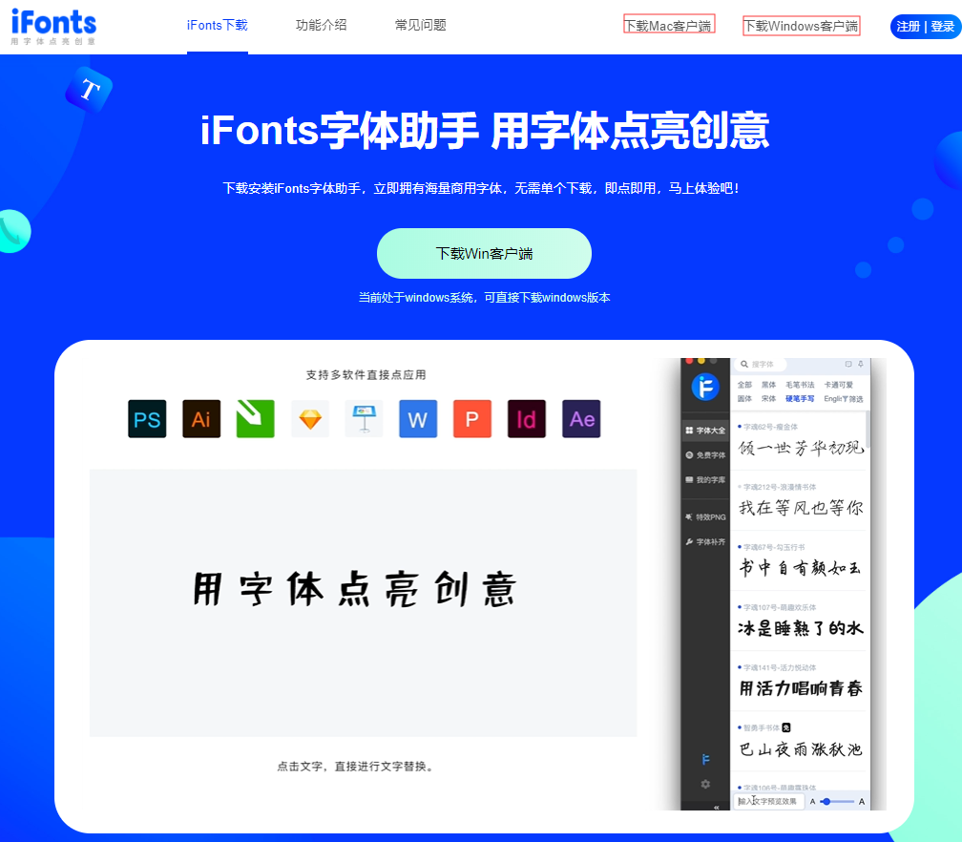Click the message icon in app top bar
962x842 pixels.
tap(847, 364)
